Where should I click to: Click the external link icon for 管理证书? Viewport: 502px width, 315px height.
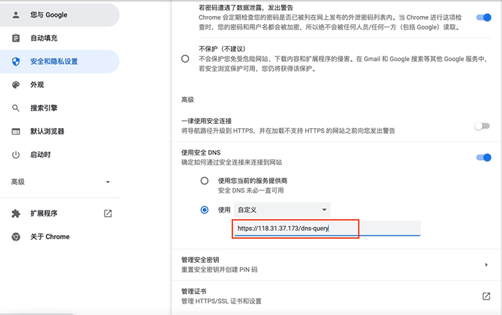pos(486,296)
